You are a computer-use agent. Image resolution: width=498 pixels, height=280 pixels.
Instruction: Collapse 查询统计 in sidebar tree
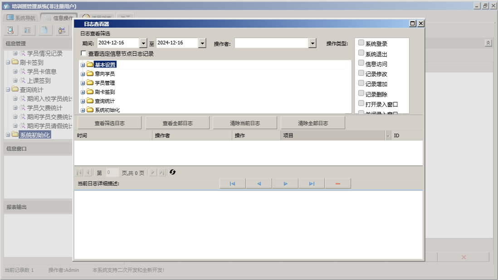(8, 90)
